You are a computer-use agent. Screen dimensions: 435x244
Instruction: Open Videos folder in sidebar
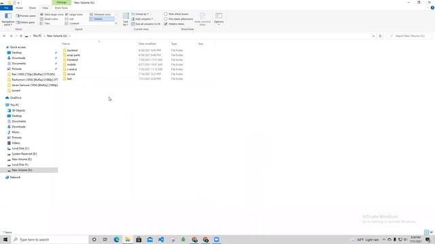(16, 143)
